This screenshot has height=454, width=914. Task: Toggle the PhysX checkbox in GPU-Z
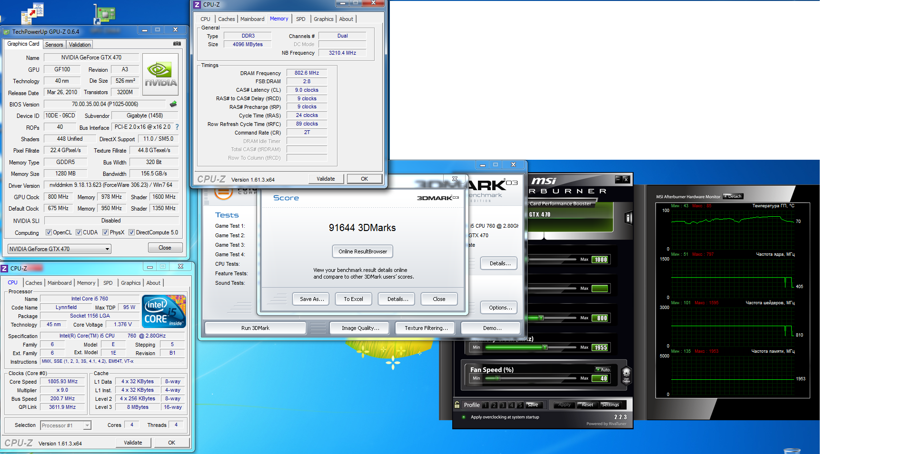pyautogui.click(x=106, y=232)
